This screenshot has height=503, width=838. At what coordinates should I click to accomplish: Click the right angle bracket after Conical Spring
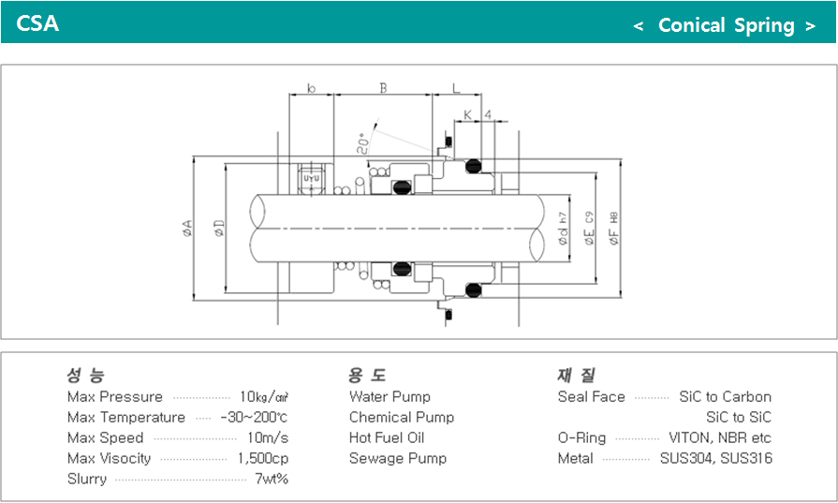[x=810, y=26]
